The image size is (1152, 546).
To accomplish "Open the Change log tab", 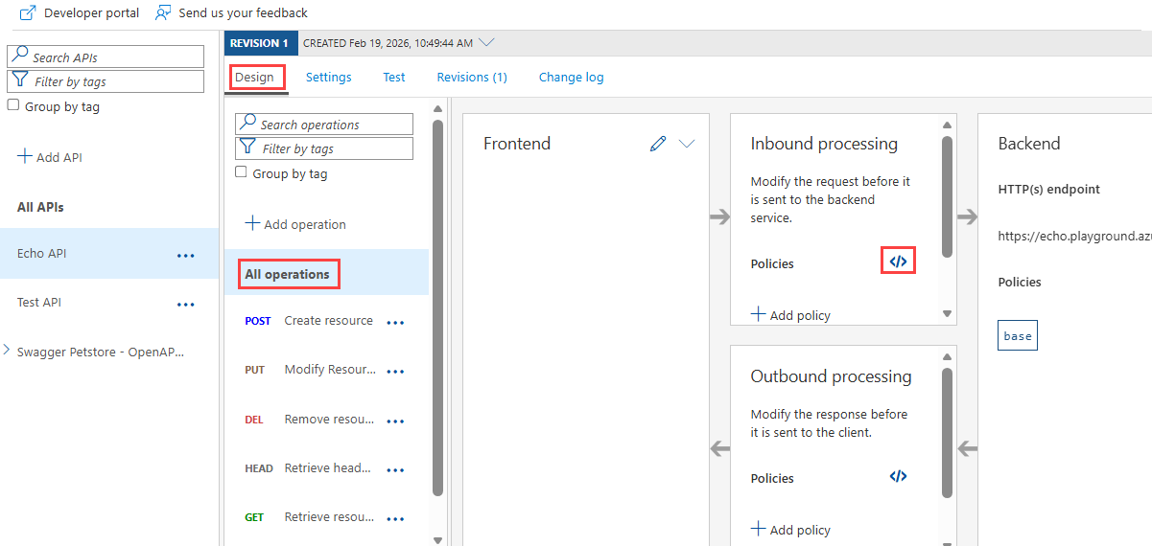I will [x=571, y=78].
